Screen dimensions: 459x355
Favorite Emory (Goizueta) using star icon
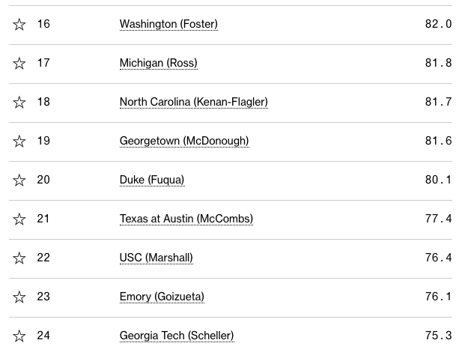click(x=19, y=297)
